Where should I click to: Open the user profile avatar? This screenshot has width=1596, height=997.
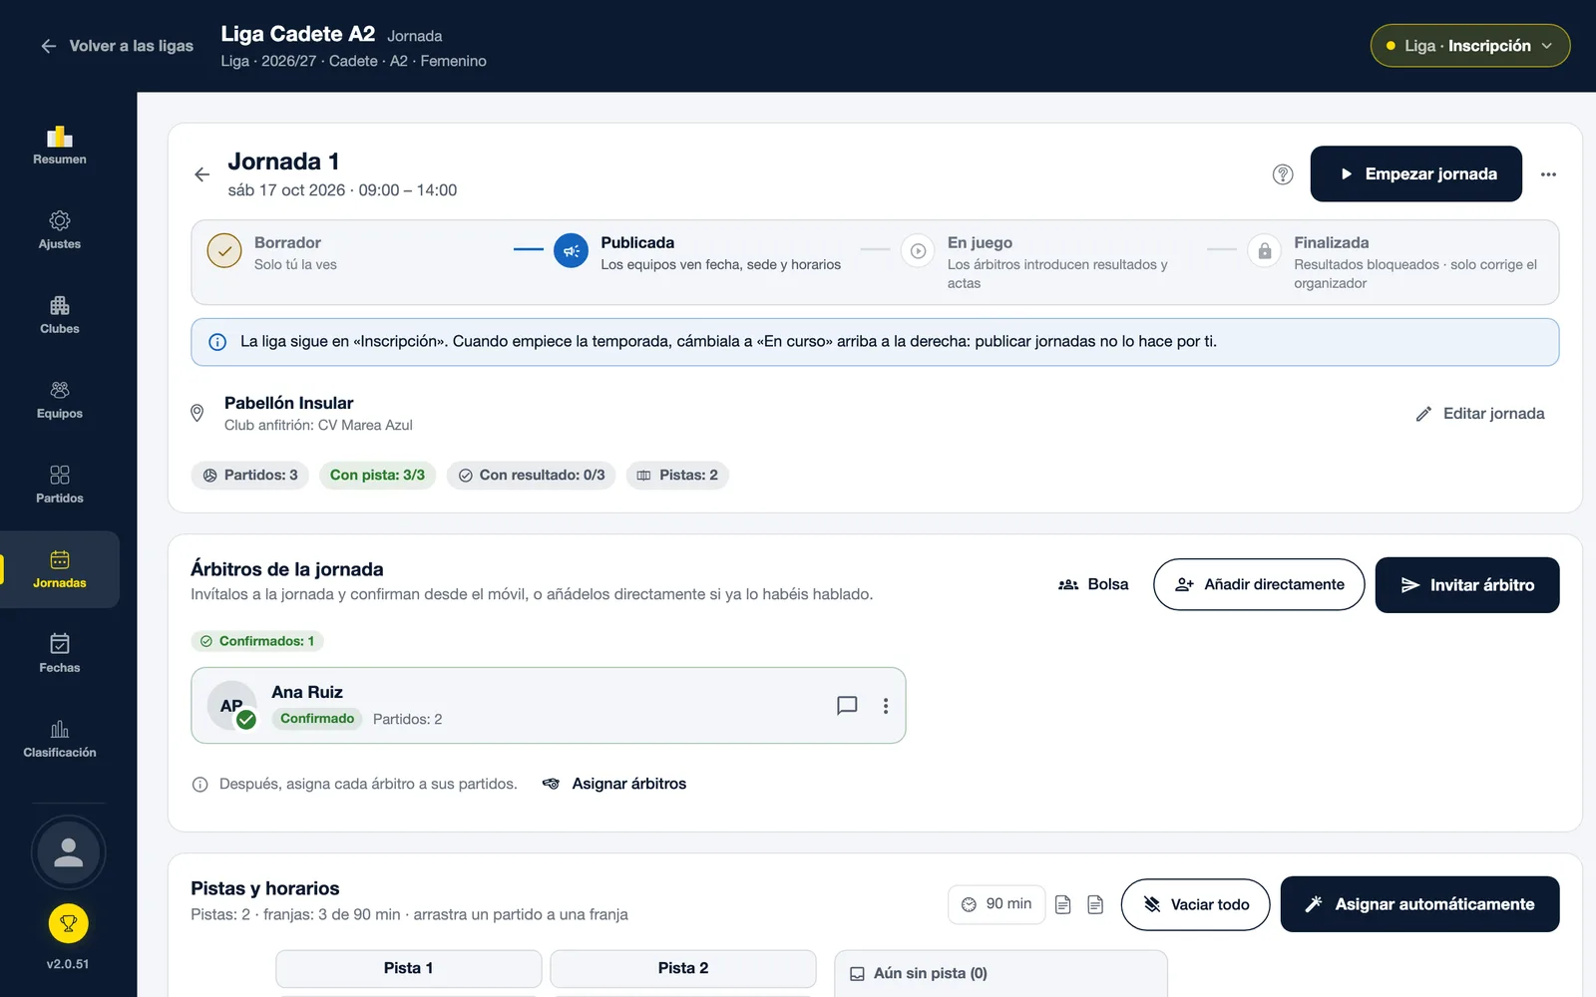click(x=68, y=852)
